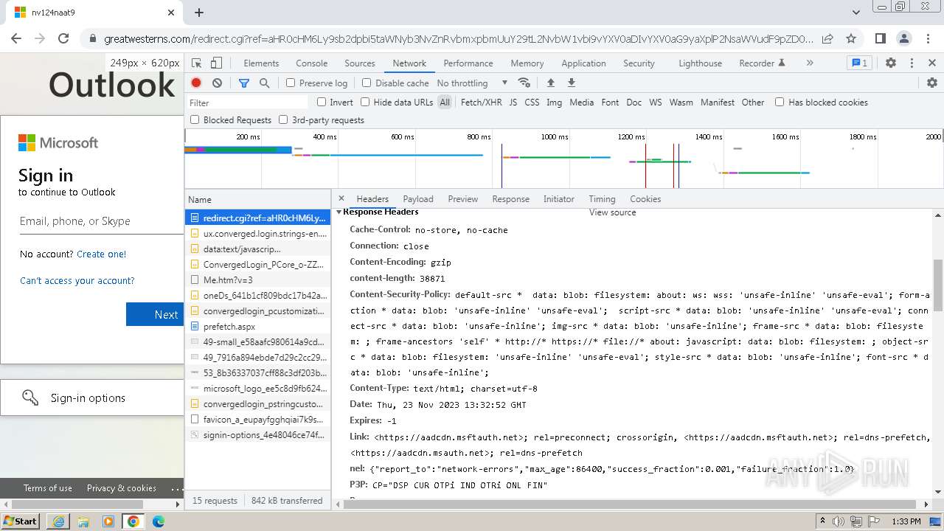The width and height of the screenshot is (944, 531).
Task: Export HAR file download icon
Action: [571, 83]
